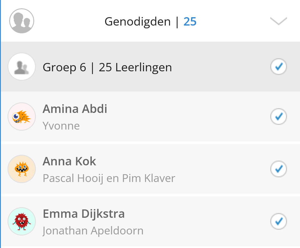
Task: Click the Groep 6 group members icon
Action: (x=21, y=66)
